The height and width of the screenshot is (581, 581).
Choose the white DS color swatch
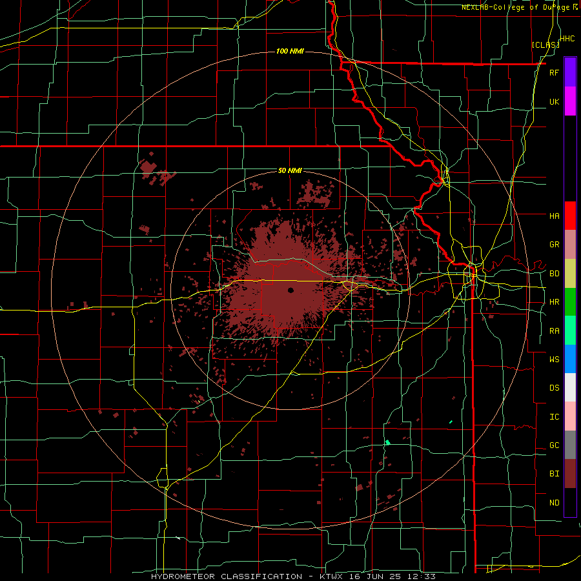pos(570,387)
